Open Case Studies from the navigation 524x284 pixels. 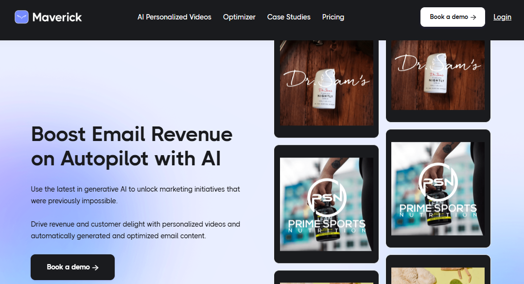[x=289, y=17]
